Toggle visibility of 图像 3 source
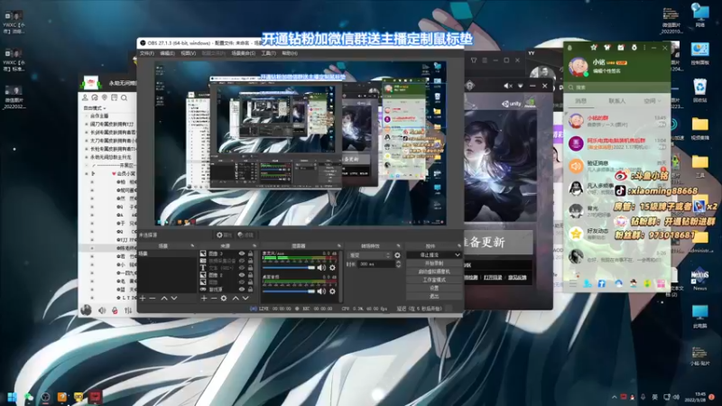 (242, 254)
